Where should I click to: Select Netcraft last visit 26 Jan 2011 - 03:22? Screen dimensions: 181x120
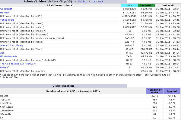(168, 67)
